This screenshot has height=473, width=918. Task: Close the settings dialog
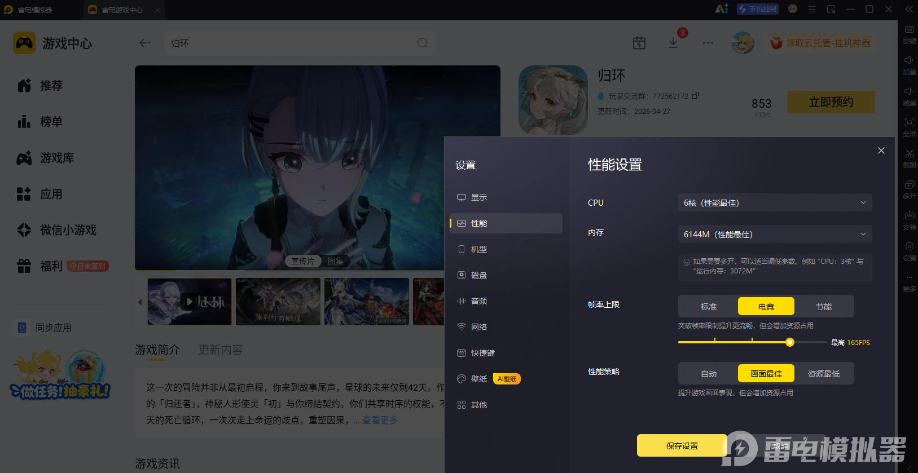click(881, 151)
